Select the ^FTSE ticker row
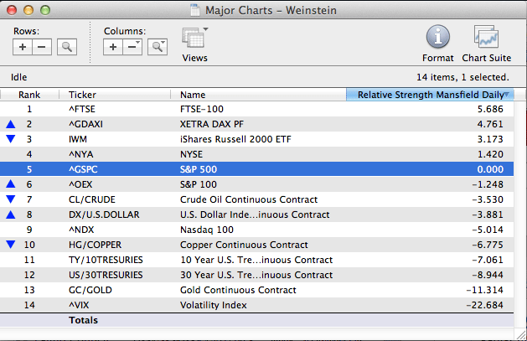This screenshot has height=341, width=527. [256, 109]
